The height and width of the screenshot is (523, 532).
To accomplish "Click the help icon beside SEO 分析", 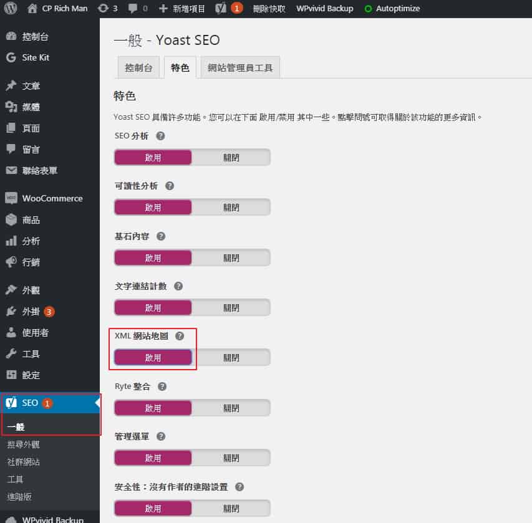I will 160,136.
